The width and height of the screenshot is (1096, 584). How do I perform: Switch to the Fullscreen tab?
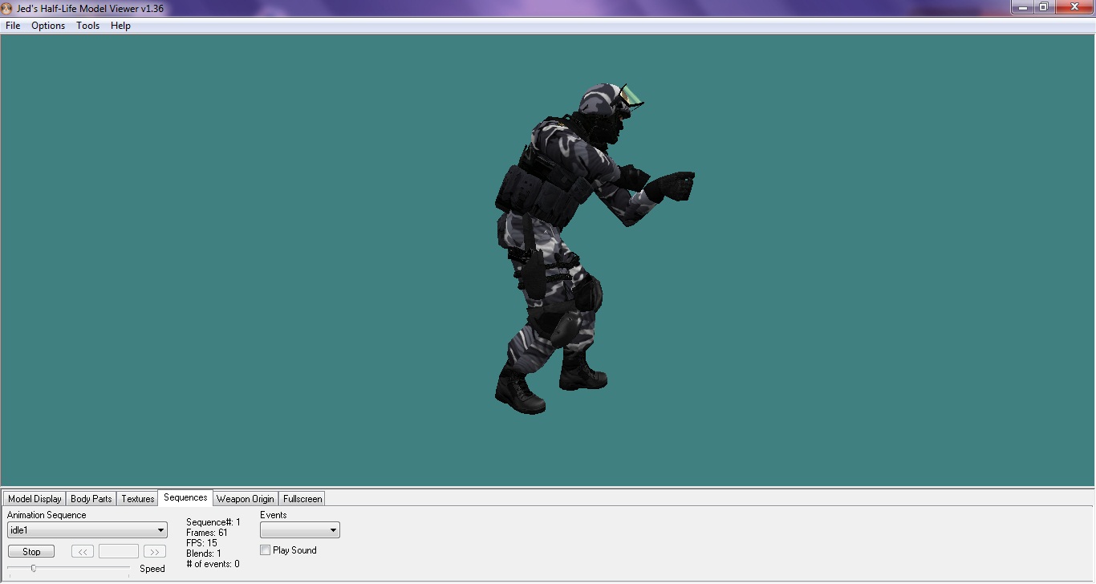coord(302,499)
